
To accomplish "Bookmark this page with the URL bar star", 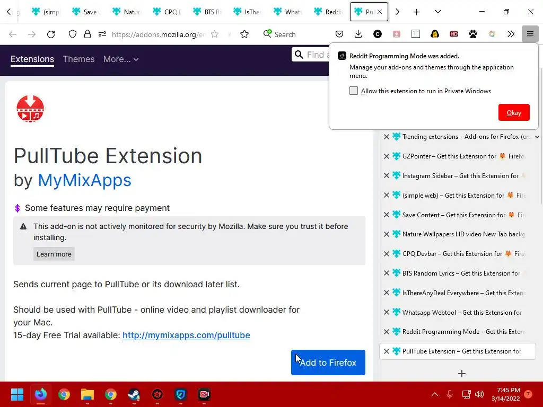I will (x=215, y=34).
